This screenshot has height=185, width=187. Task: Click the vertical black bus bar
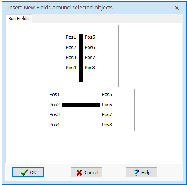(81, 58)
